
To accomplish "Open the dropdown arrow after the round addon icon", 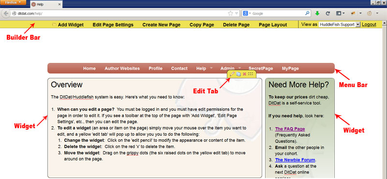I will pyautogui.click(x=377, y=14).
